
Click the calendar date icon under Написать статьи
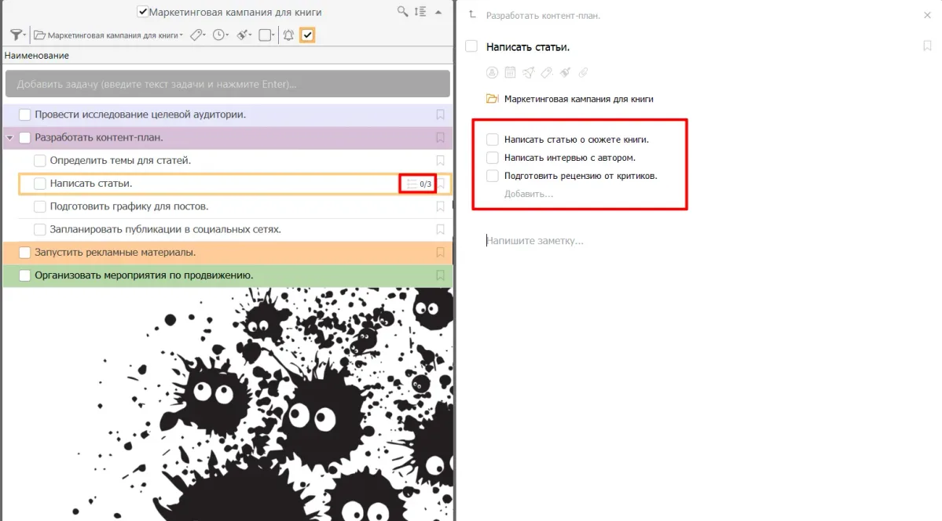pos(510,73)
